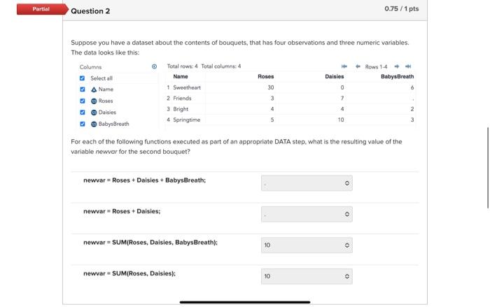The width and height of the screenshot is (490, 307).
Task: Select the Friends row name cell
Action: pos(182,99)
